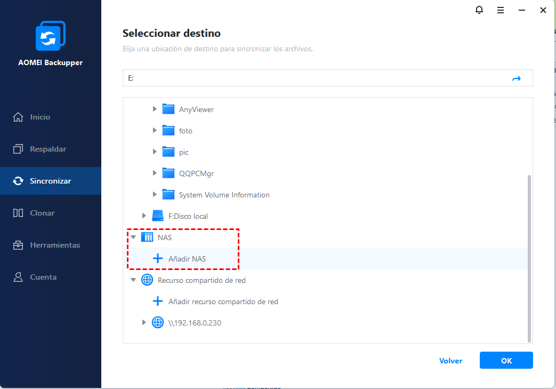Click the Respaldar backup icon
556x389 pixels.
click(x=18, y=149)
